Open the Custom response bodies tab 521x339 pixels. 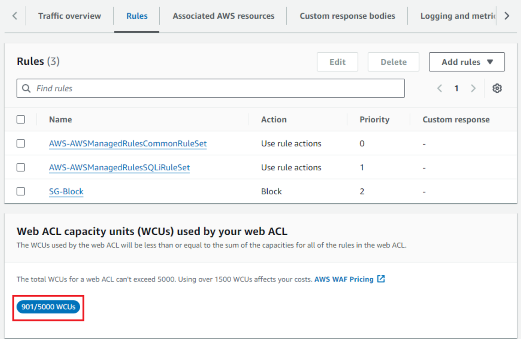[x=347, y=16]
